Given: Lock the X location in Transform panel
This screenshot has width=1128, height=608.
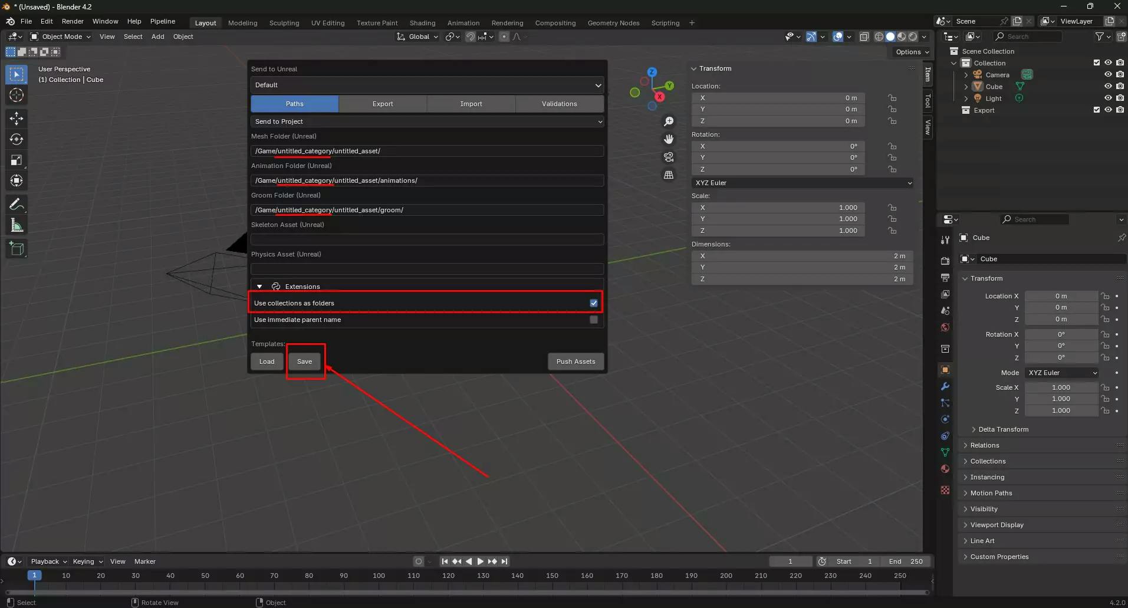Looking at the screenshot, I should coord(892,98).
